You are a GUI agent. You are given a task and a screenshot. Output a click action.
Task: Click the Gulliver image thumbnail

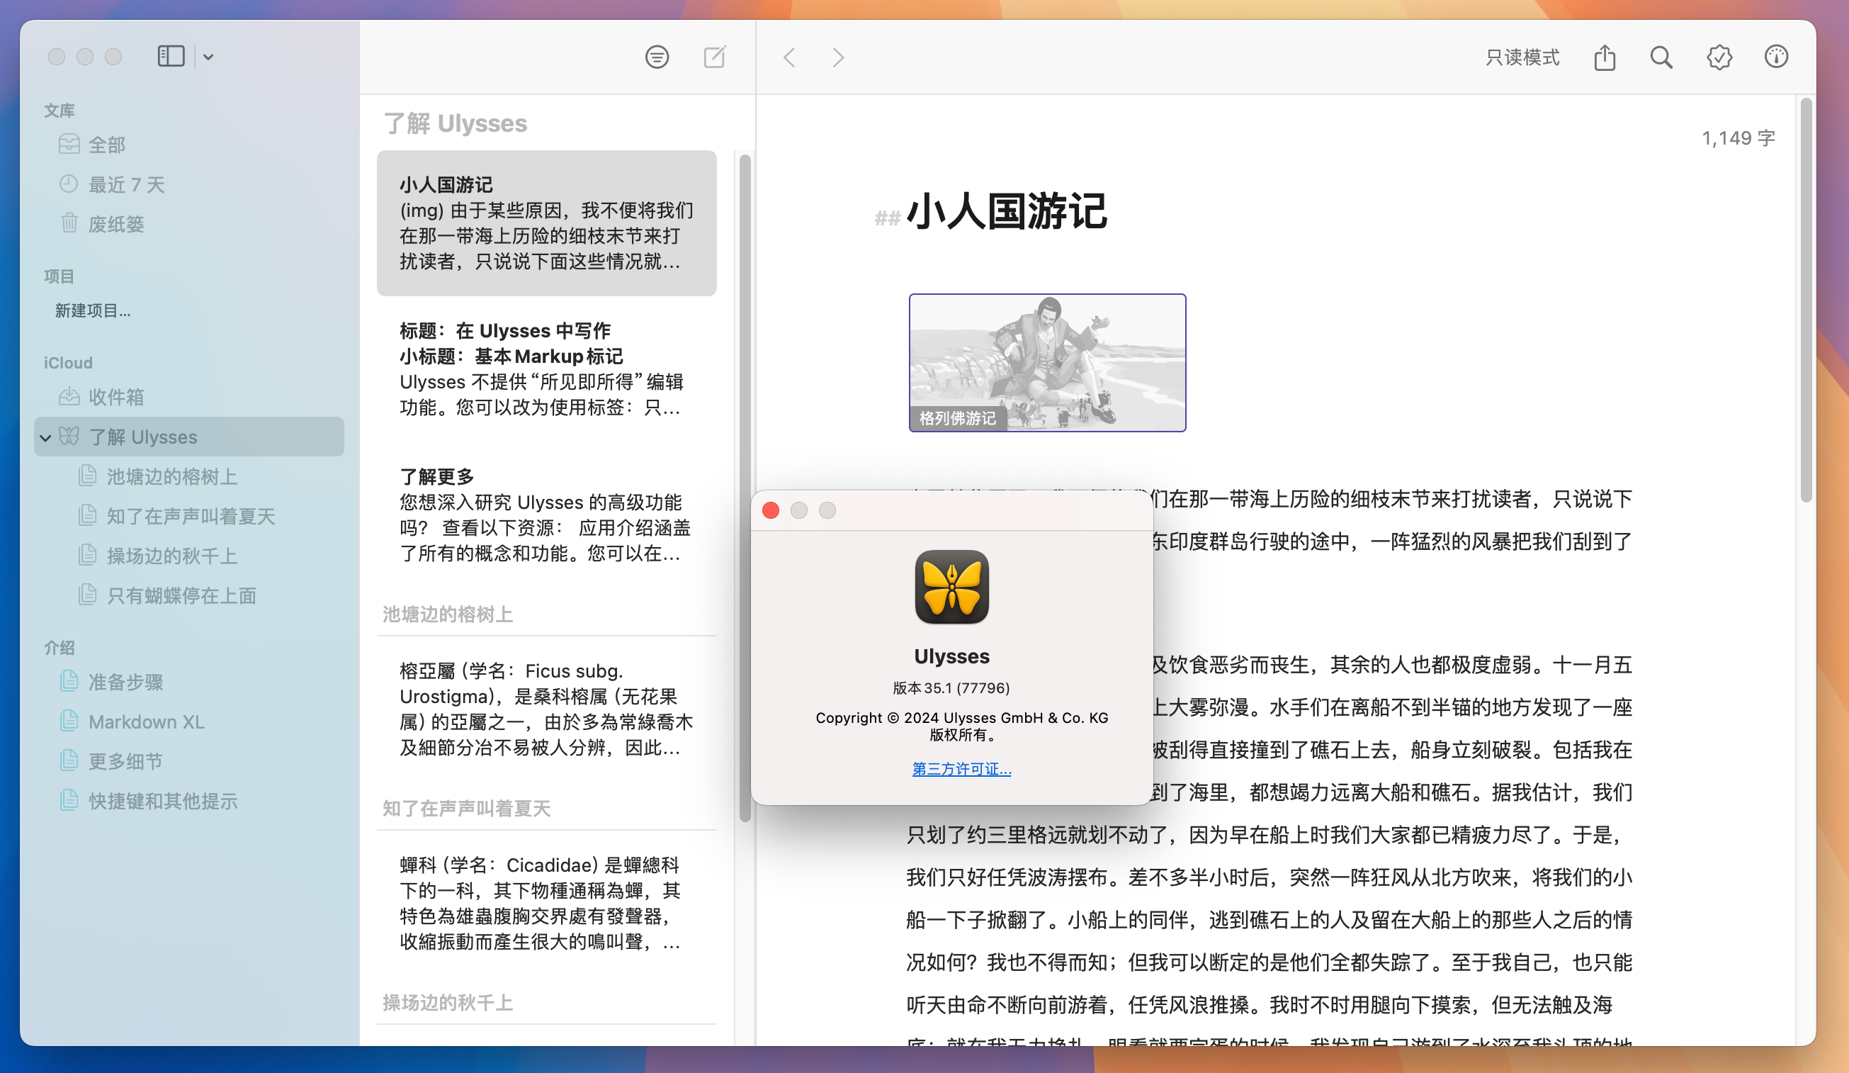tap(1047, 361)
